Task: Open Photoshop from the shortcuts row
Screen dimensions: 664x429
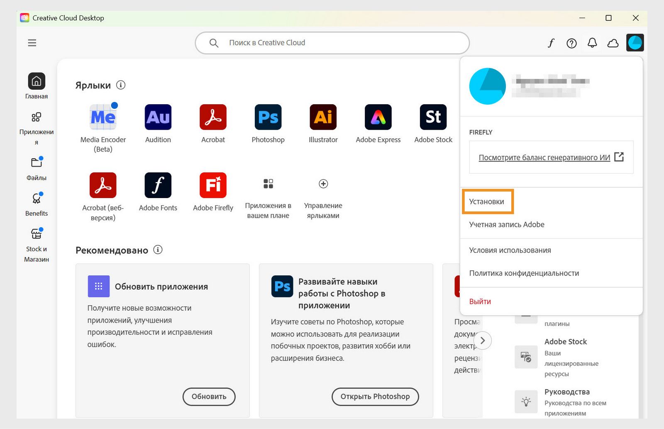Action: 268,118
